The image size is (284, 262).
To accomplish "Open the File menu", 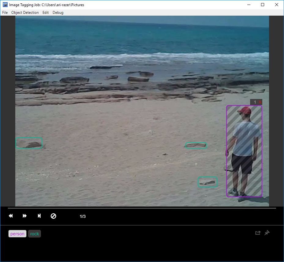I will pos(5,13).
